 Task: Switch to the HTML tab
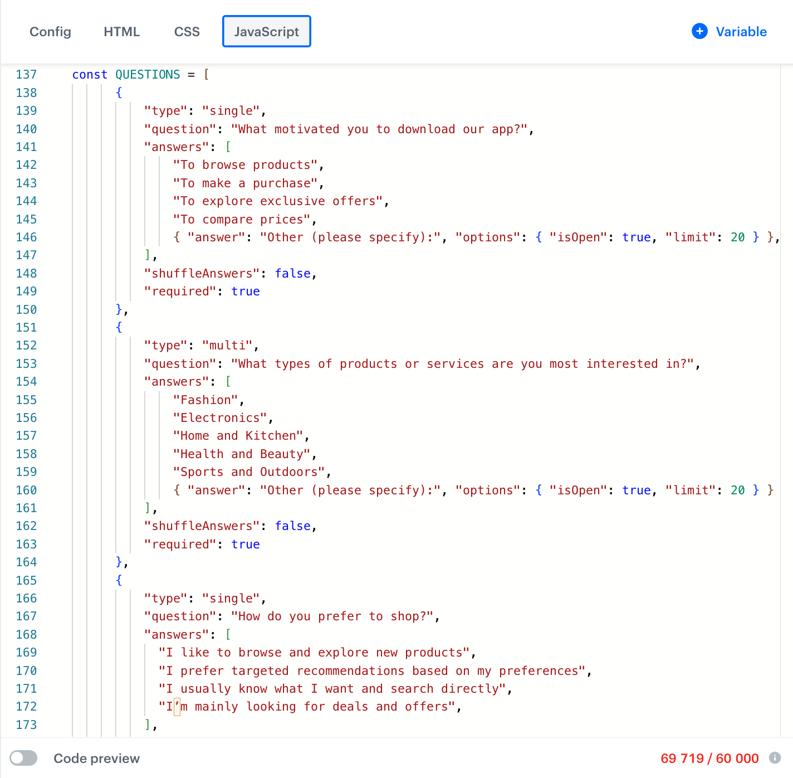pyautogui.click(x=121, y=32)
